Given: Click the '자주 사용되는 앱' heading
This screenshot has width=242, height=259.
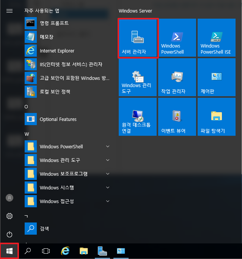Looking at the screenshot, I should (42, 11).
